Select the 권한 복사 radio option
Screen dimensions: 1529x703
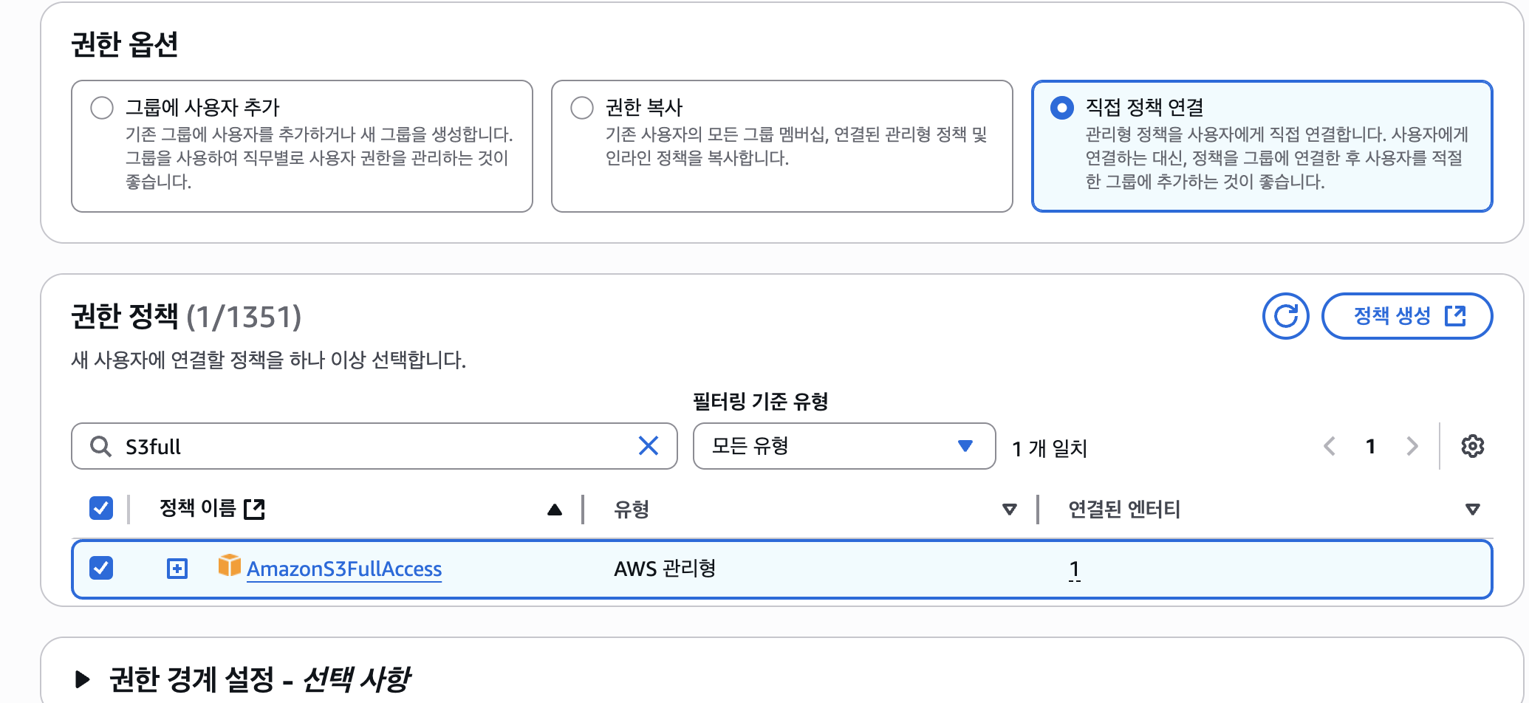[582, 108]
